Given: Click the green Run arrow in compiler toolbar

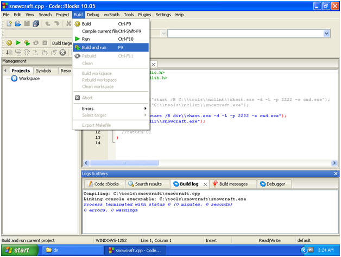Looking at the screenshot, I should coord(18,43).
